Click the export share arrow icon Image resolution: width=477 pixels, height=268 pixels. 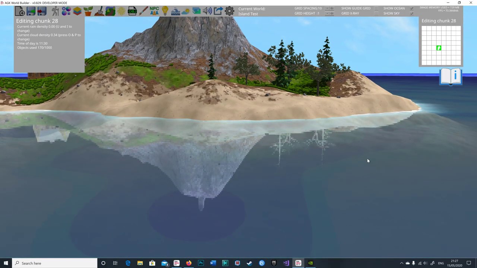point(218,11)
